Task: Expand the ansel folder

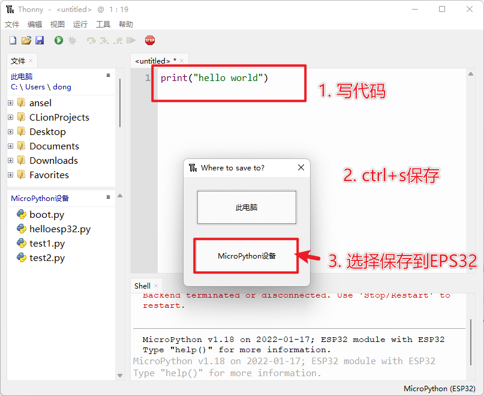Action: pos(10,103)
